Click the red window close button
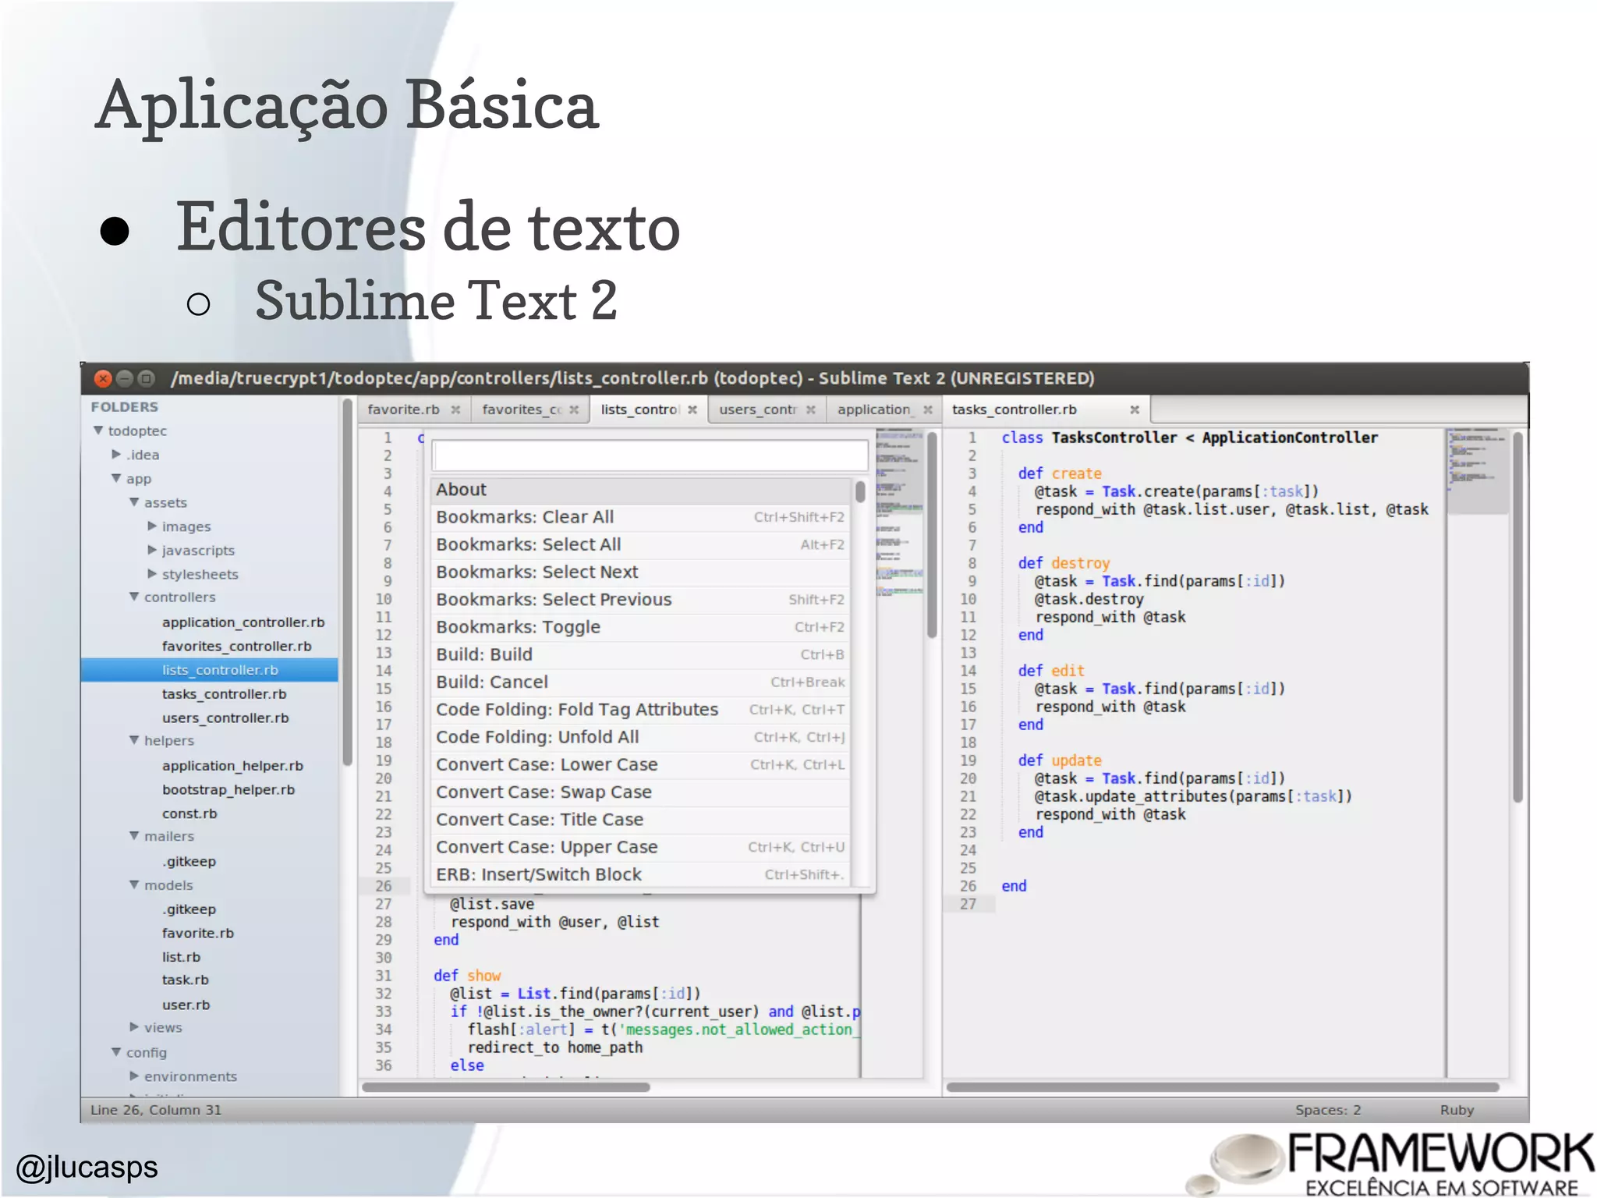 103,379
